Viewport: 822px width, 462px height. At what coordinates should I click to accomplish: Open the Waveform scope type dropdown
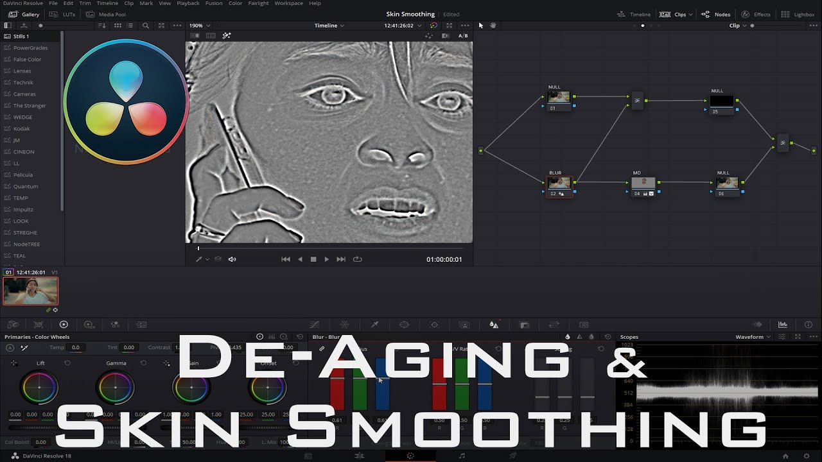pos(753,337)
